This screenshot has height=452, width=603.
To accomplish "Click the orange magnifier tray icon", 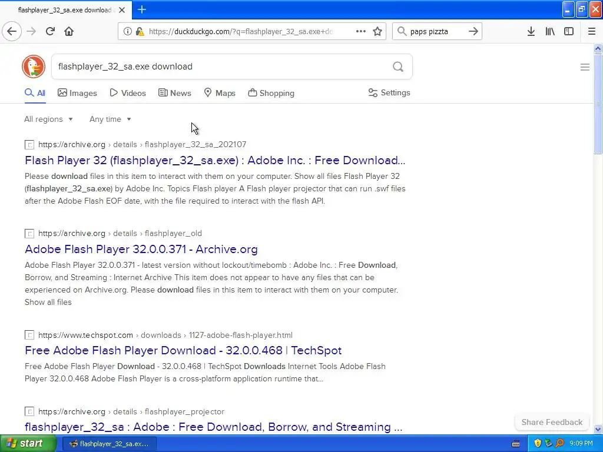I will (x=559, y=443).
